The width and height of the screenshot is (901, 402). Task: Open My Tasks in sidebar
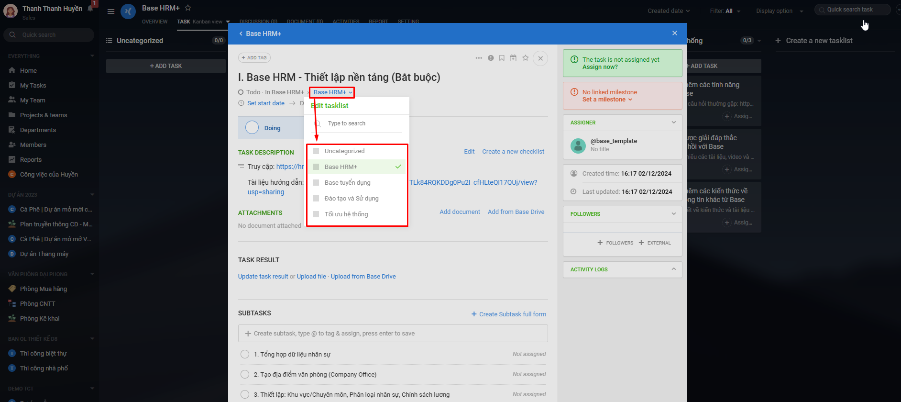coord(33,85)
